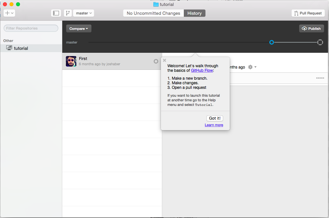Viewport: 329px width, 218px height.
Task: Expand the master branch dropdown
Action: tap(84, 13)
